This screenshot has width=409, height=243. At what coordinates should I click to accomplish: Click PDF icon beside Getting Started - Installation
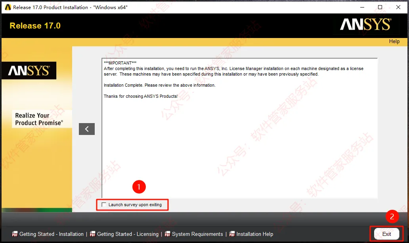tap(15, 234)
